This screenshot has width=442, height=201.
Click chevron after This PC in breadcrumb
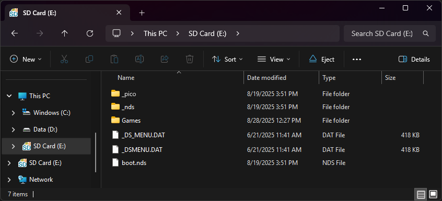pyautogui.click(x=177, y=33)
